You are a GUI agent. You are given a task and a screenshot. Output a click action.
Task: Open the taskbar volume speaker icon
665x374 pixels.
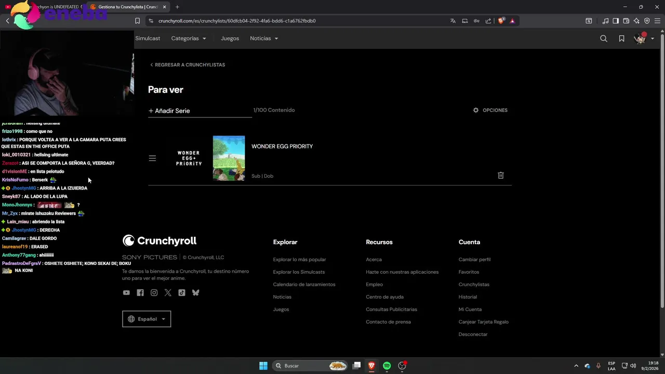click(x=633, y=366)
